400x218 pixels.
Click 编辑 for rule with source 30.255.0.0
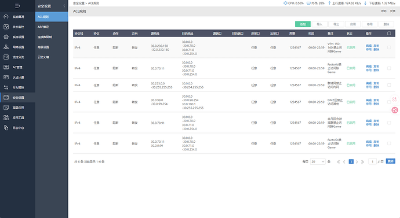click(369, 83)
